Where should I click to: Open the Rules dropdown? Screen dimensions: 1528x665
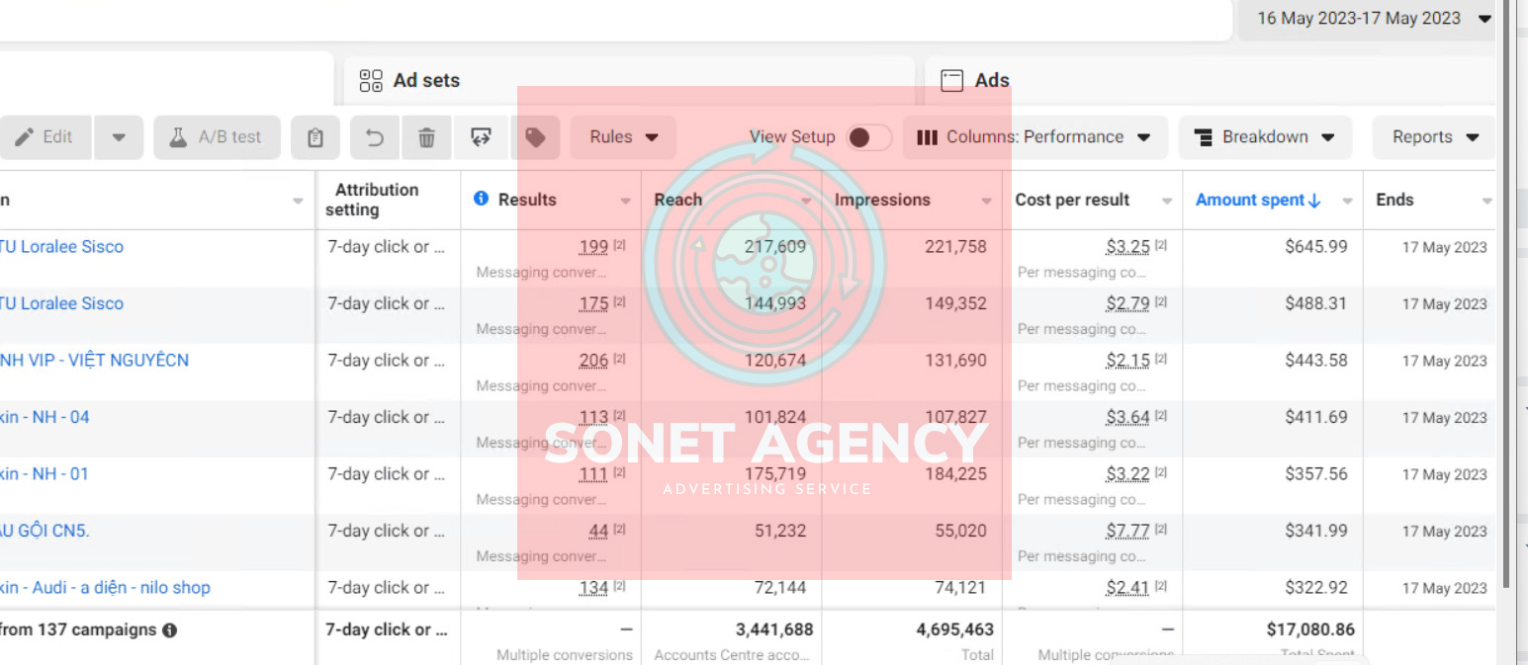pos(624,137)
